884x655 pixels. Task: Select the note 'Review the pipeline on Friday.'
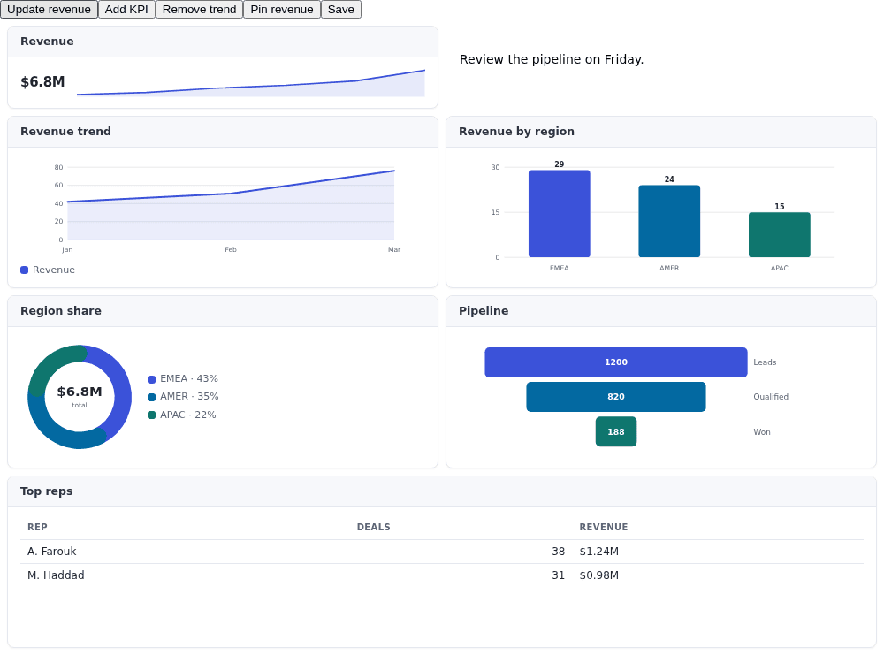click(x=552, y=59)
